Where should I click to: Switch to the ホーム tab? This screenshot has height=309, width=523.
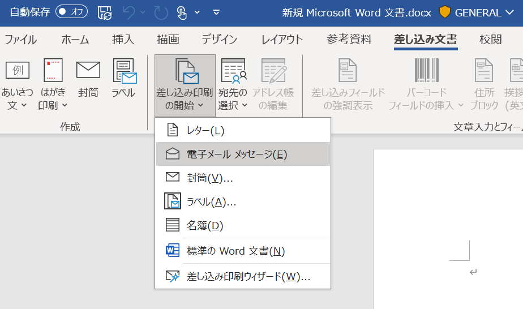[75, 40]
